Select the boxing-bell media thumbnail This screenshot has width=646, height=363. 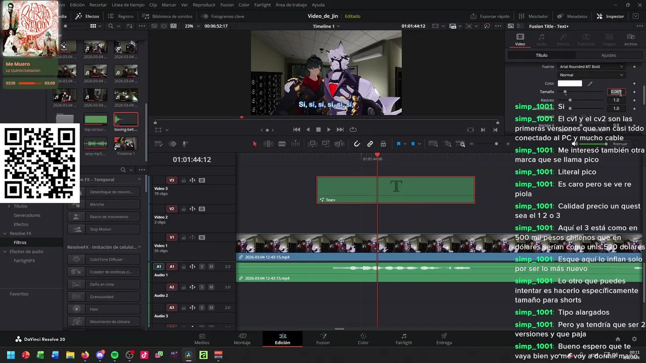[126, 120]
